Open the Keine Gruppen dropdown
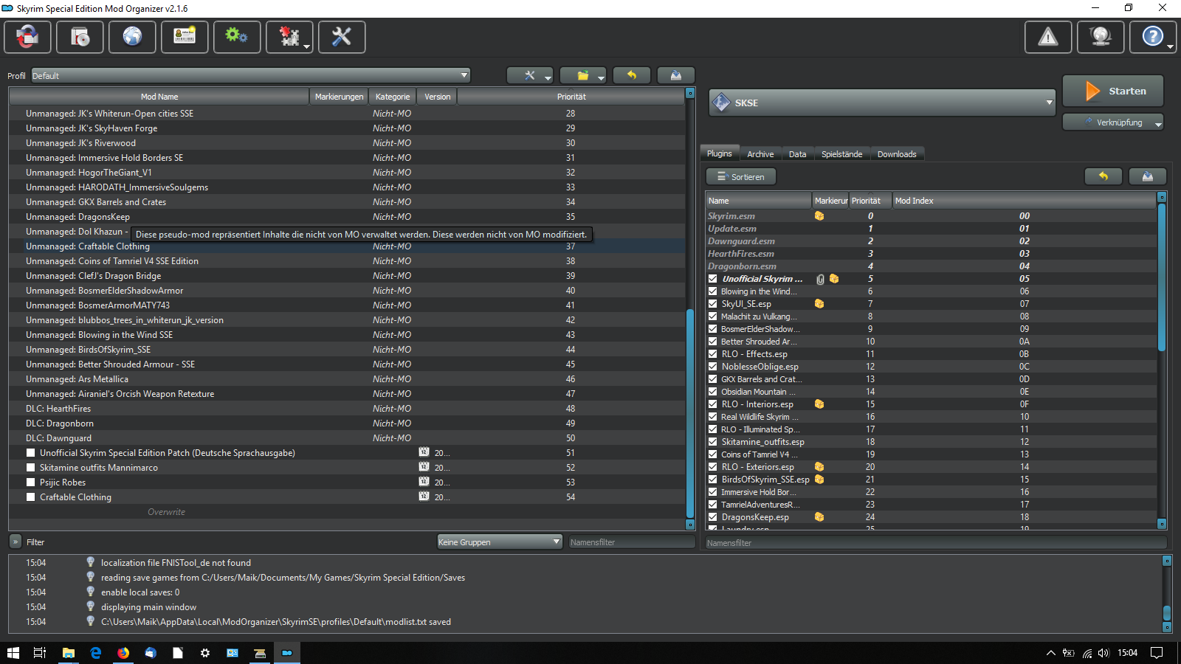 (500, 542)
